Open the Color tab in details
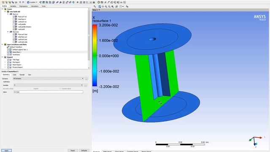270x152 pixels. point(15,75)
